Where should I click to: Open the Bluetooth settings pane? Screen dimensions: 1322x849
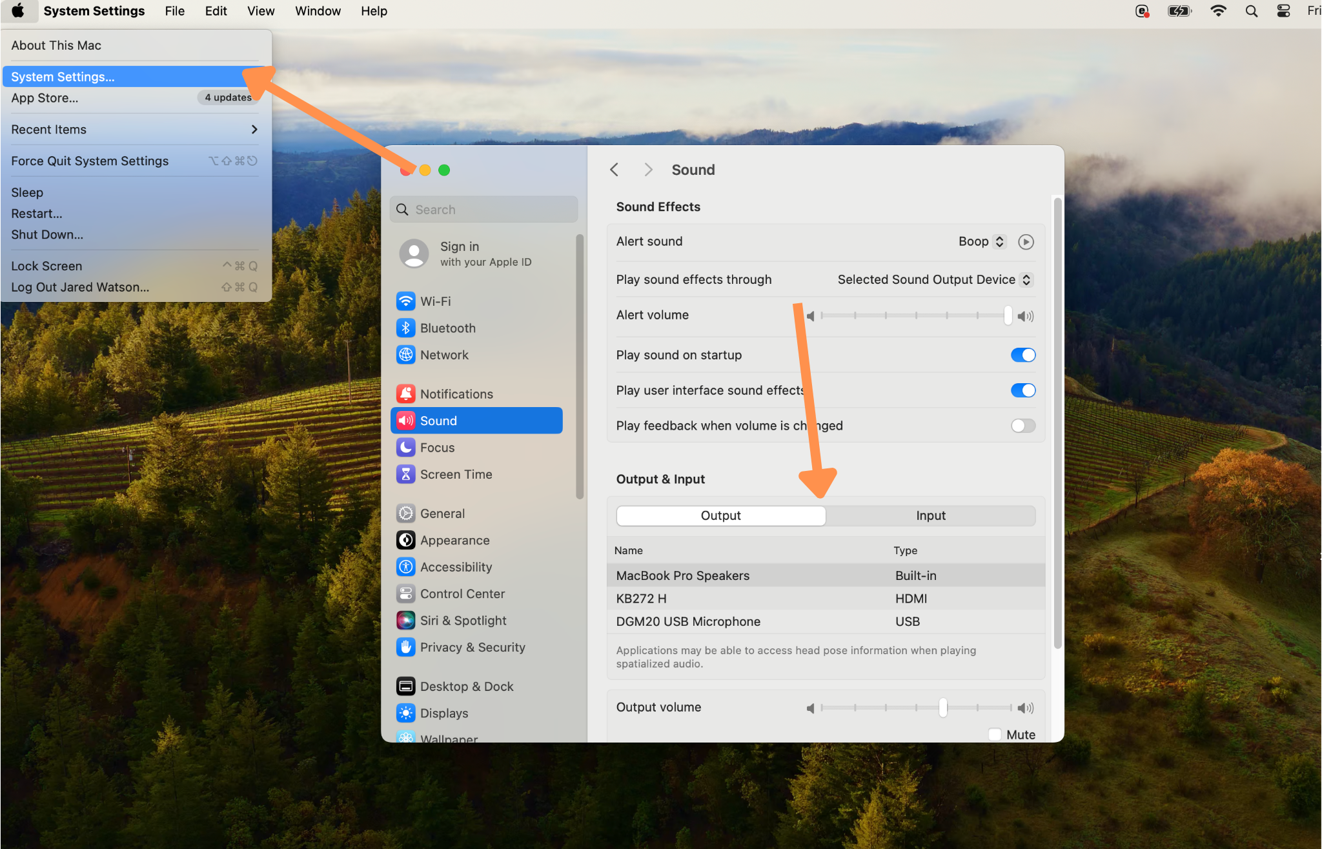click(x=476, y=328)
